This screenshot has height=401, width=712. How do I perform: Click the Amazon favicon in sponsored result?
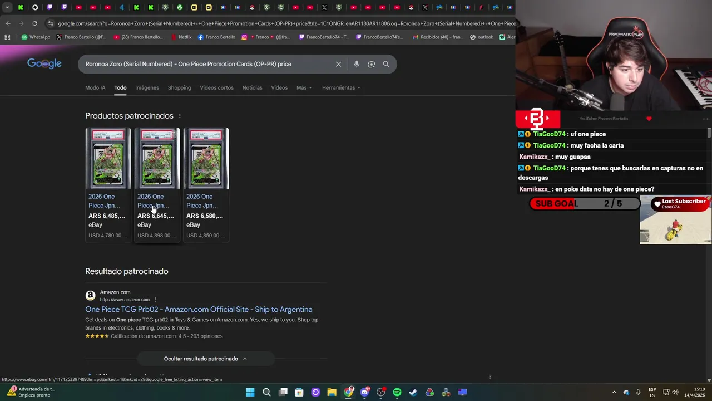tap(90, 296)
